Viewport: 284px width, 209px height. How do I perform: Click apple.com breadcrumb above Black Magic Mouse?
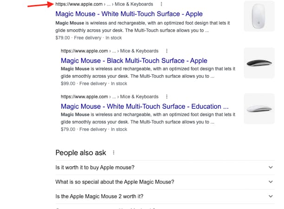pyautogui.click(x=110, y=51)
